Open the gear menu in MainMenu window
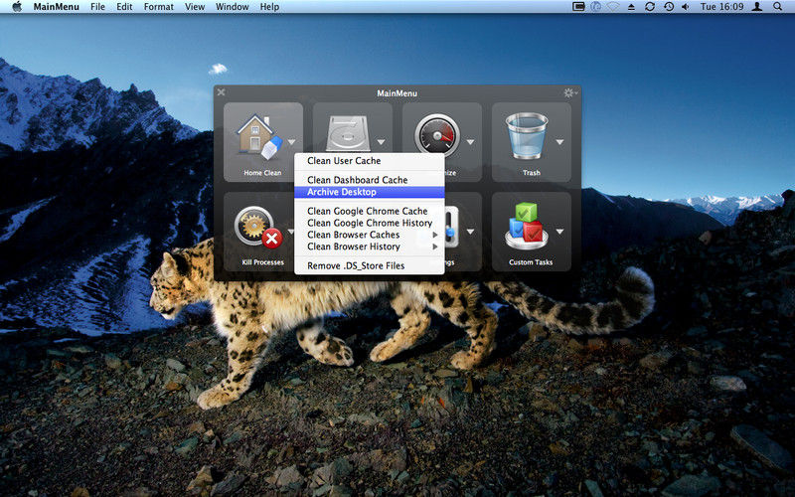The image size is (795, 497). [570, 92]
